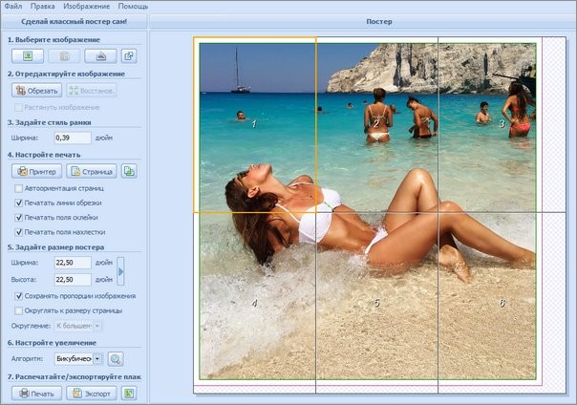This screenshot has height=405, width=577.
Task: Click the external link icon beside scanner
Action: (x=129, y=55)
